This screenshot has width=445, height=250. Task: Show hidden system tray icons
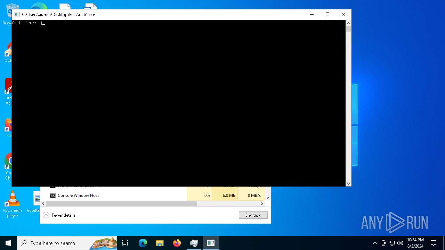click(375, 243)
